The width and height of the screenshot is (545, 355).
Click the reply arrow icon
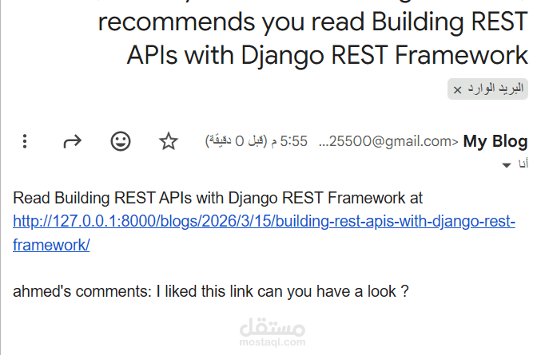(x=72, y=141)
